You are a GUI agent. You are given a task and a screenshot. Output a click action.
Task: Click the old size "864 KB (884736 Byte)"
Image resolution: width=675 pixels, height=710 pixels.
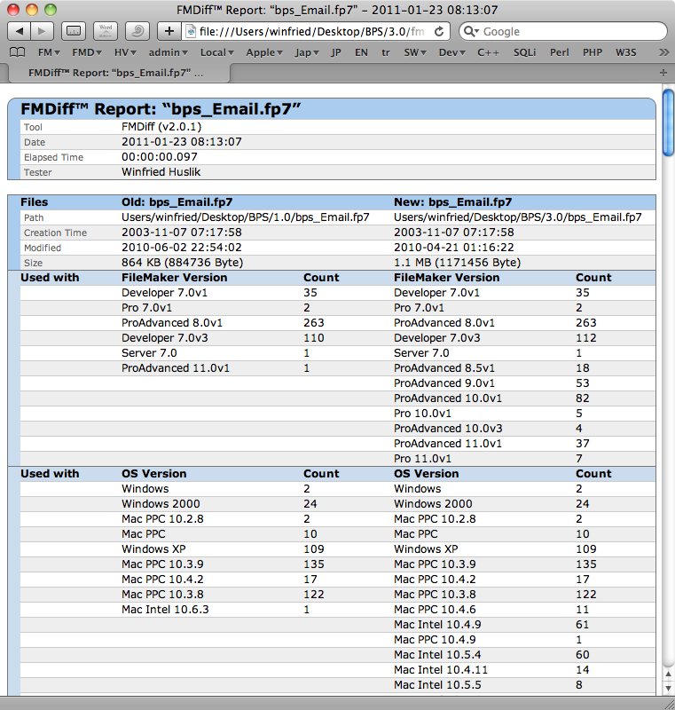(x=183, y=263)
